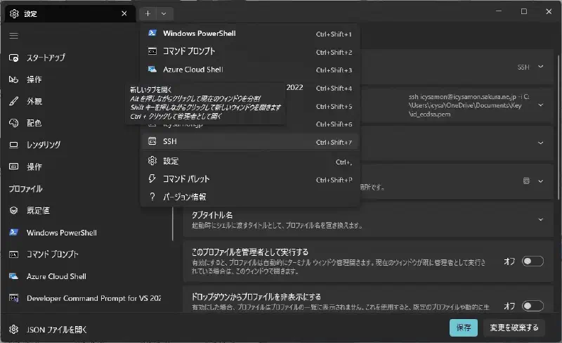Click the 保存 button

point(464,328)
